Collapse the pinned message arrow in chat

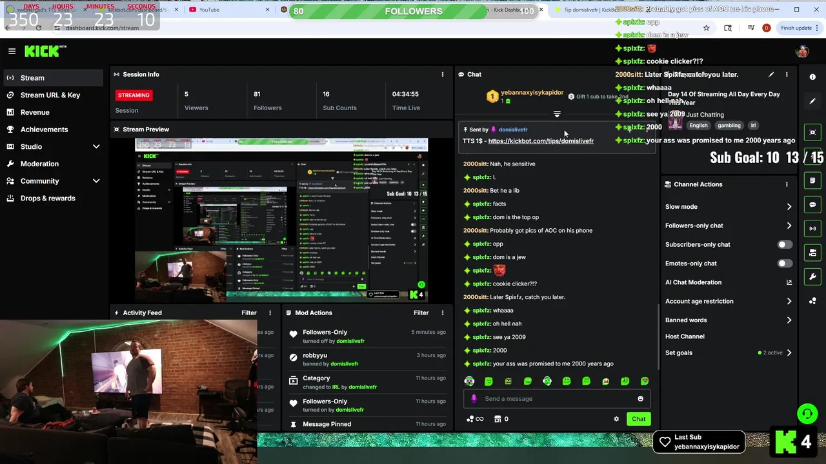pyautogui.click(x=557, y=114)
